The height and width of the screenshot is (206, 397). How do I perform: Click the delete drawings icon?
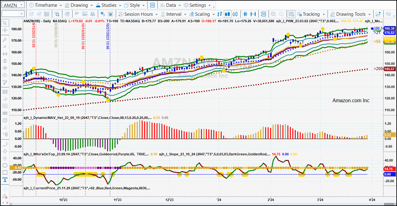5,197
